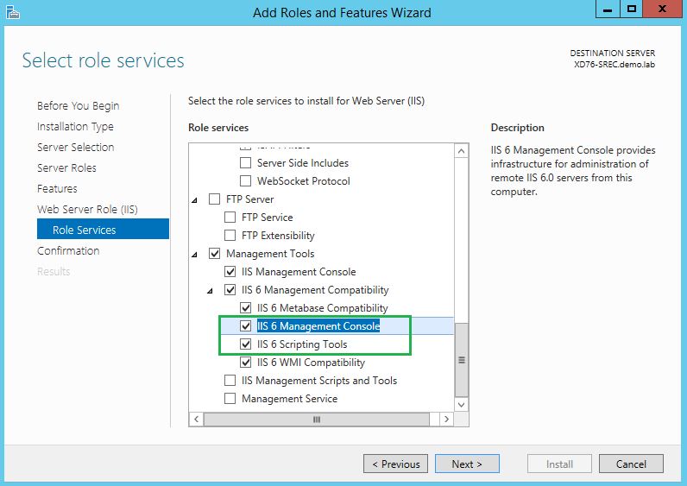Click the horizontal scrollbar thumb
The width and height of the screenshot is (687, 486).
coord(316,419)
